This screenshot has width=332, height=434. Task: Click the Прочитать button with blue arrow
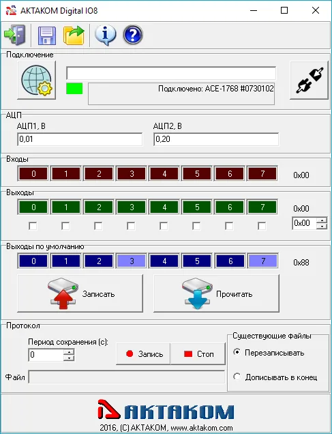[217, 293]
